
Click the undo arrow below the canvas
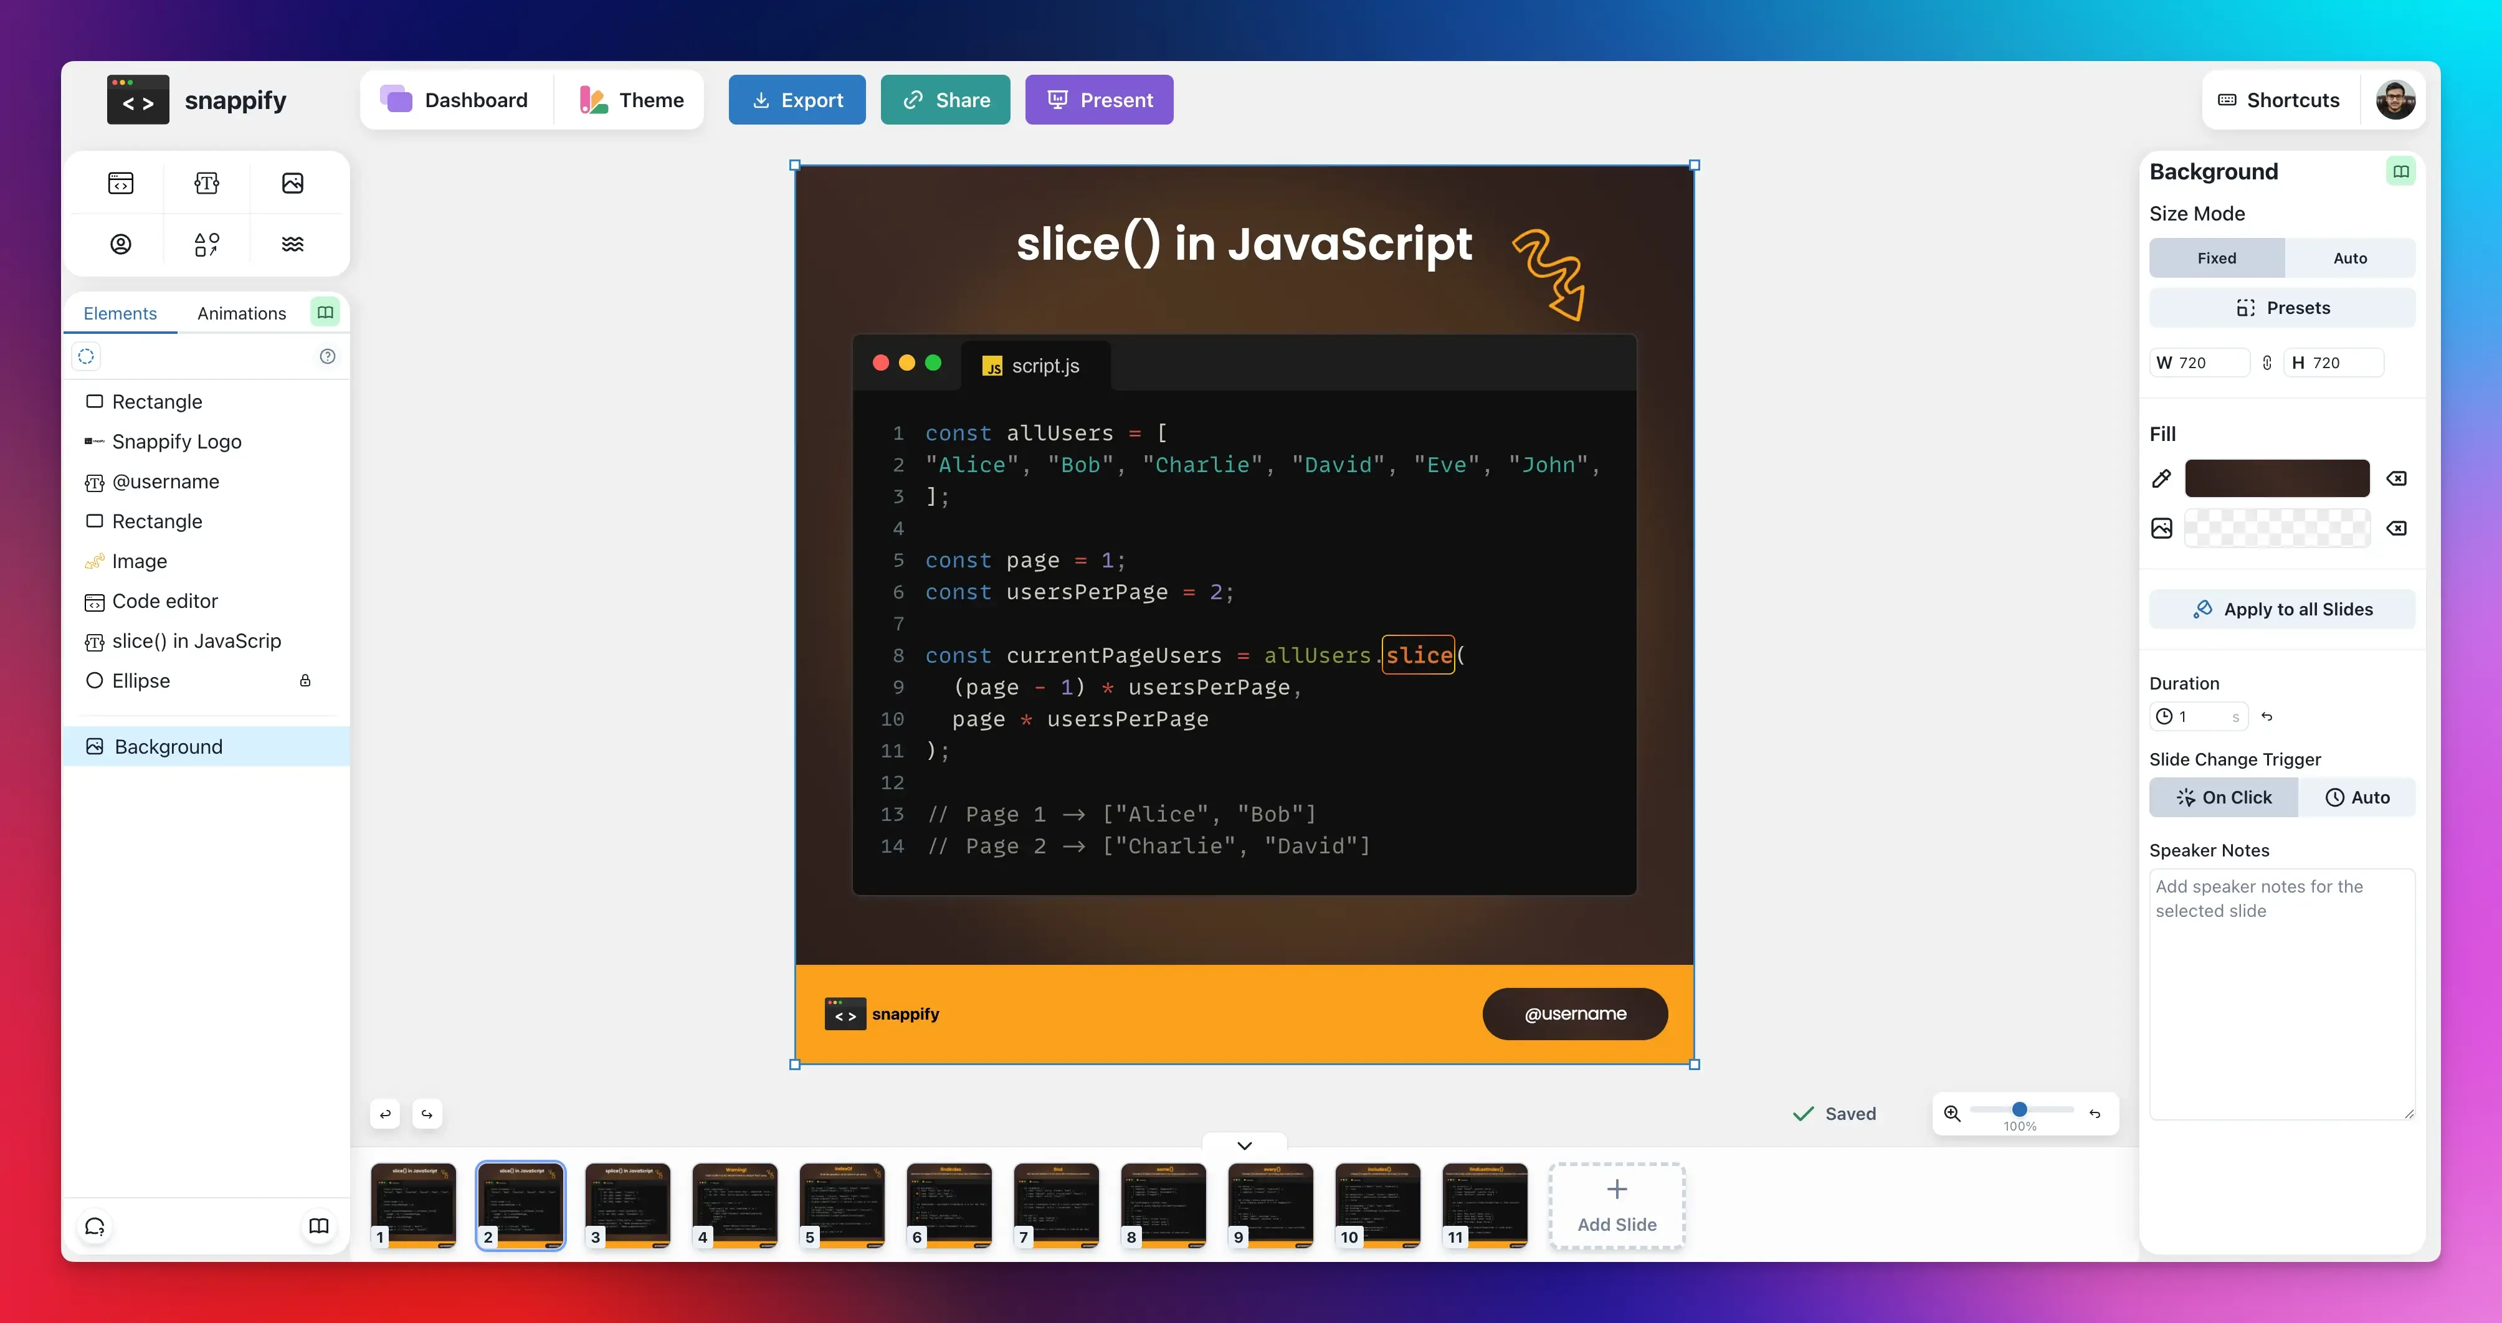pyautogui.click(x=386, y=1113)
